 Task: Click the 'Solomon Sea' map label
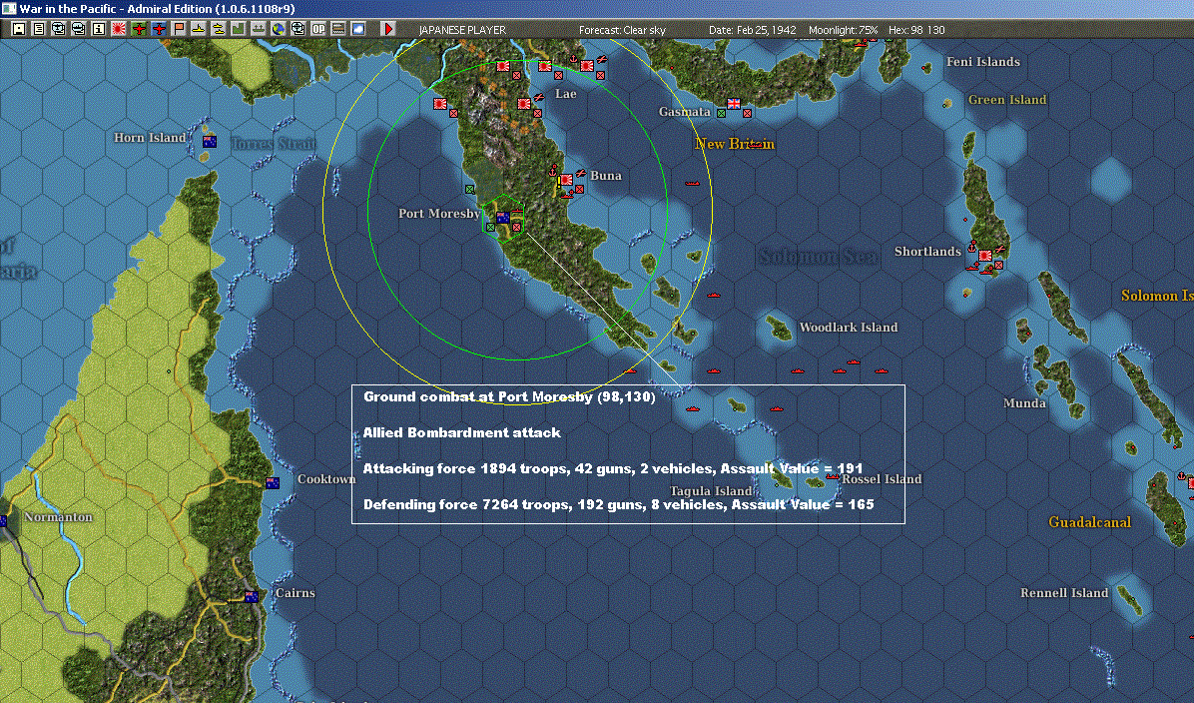(x=819, y=257)
